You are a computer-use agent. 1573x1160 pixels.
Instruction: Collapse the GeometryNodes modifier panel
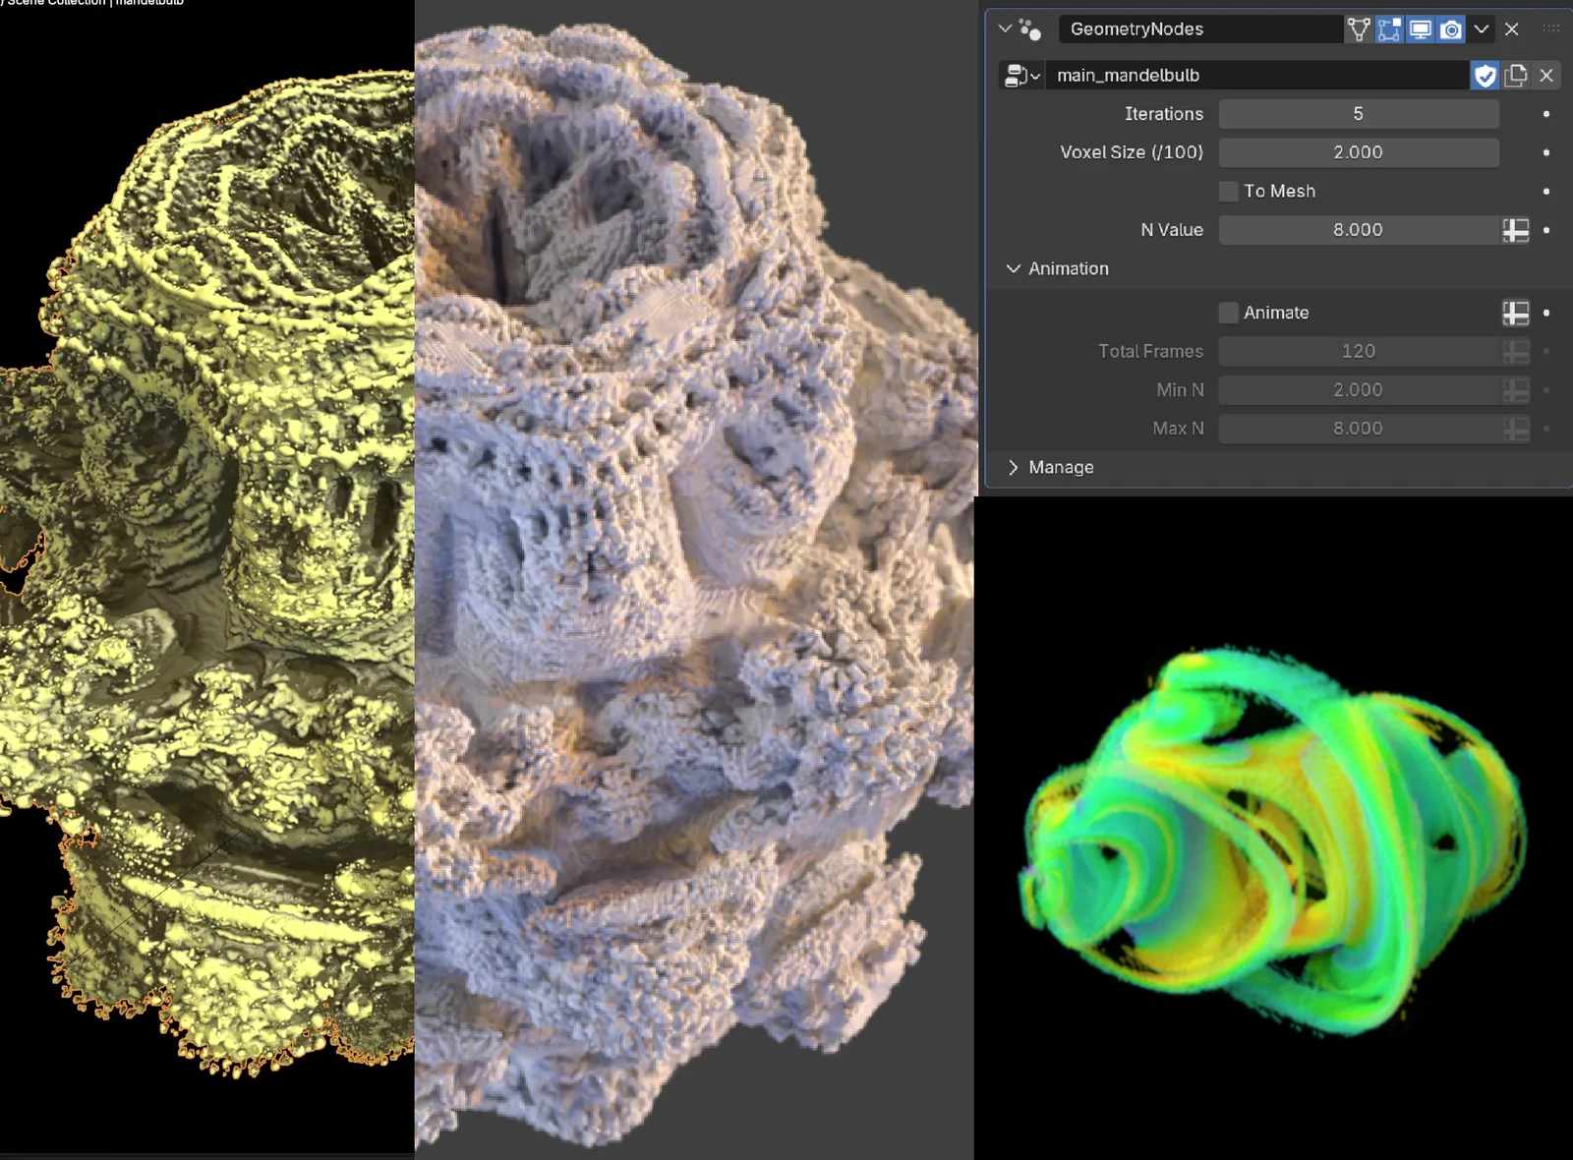pyautogui.click(x=1005, y=29)
